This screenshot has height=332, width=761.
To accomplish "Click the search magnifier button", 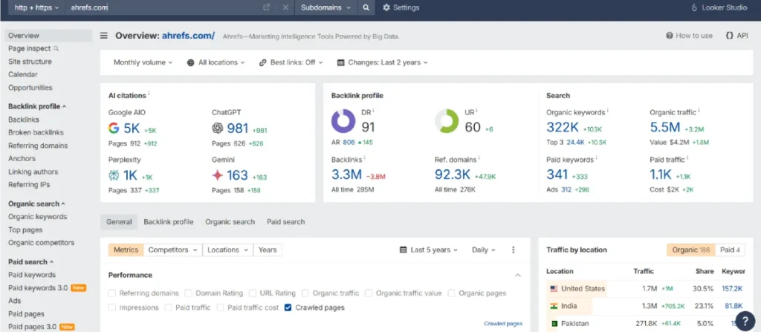I will click(366, 7).
